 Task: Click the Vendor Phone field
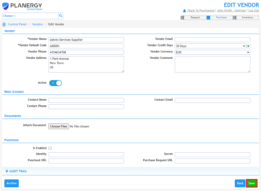[x=86, y=52]
